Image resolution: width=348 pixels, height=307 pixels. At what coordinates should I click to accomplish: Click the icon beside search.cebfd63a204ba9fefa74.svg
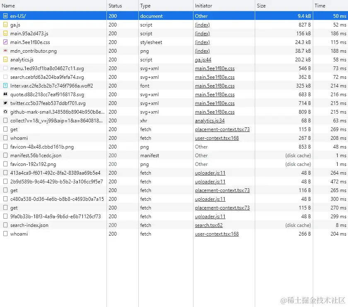pyautogui.click(x=5, y=77)
